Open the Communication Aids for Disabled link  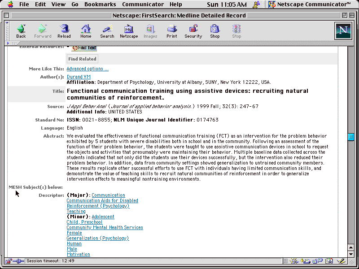(x=102, y=200)
